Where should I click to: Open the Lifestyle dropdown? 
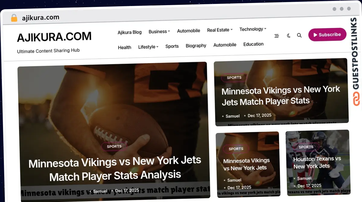[x=148, y=47]
